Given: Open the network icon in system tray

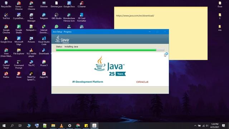Looking at the screenshot, I should pos(203,125).
